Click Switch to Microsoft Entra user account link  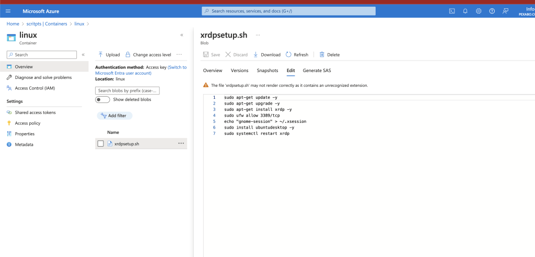pyautogui.click(x=141, y=71)
